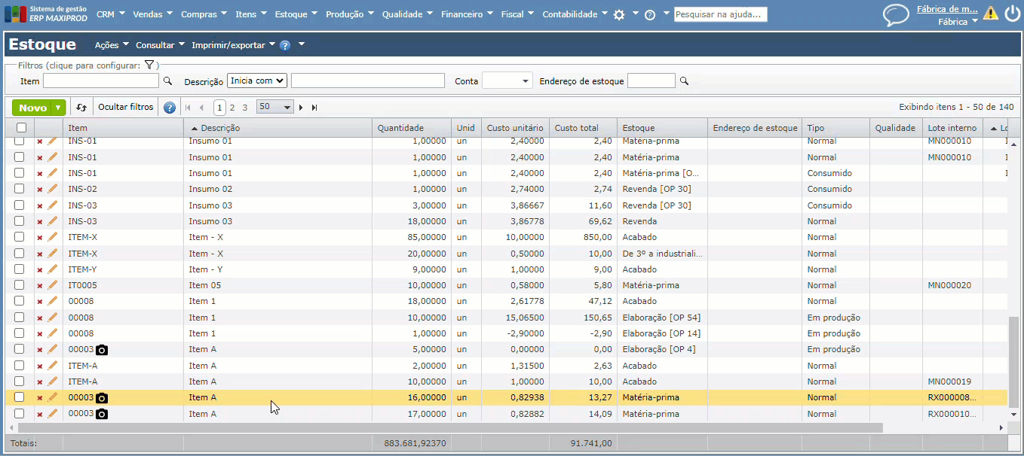
Task: Click pencil edit icon for IT0005 row
Action: click(53, 285)
